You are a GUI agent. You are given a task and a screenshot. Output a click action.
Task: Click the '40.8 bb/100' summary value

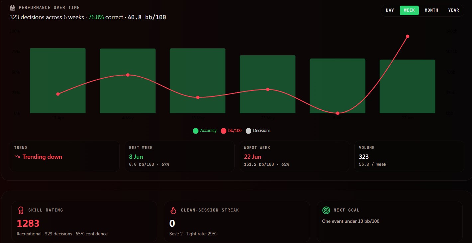click(x=147, y=17)
